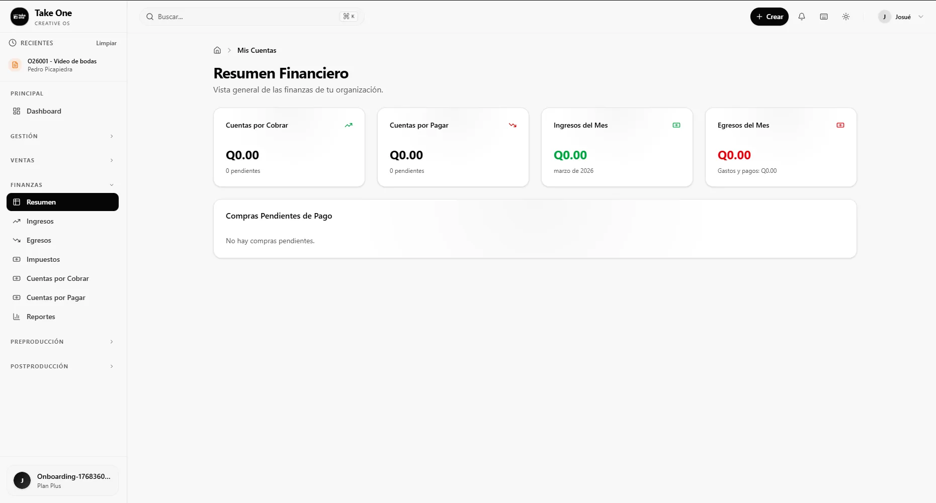Viewport: 936px width, 503px height.
Task: Click the Crear button
Action: pyautogui.click(x=769, y=17)
